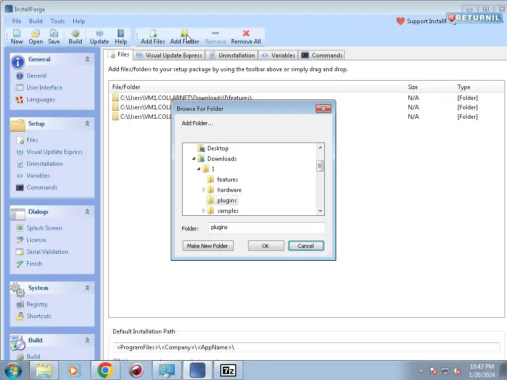Collapse the General sidebar section
Screen dimensions: 507x380
(x=87, y=59)
